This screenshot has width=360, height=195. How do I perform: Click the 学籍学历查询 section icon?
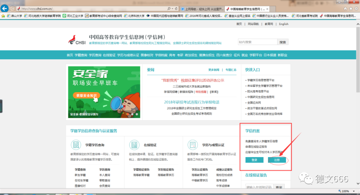[x=76, y=145]
